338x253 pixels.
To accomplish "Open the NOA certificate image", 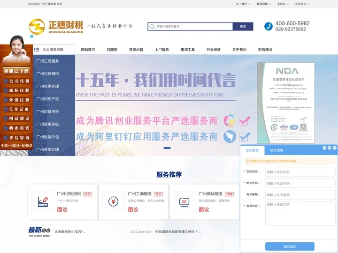I will 286,103.
